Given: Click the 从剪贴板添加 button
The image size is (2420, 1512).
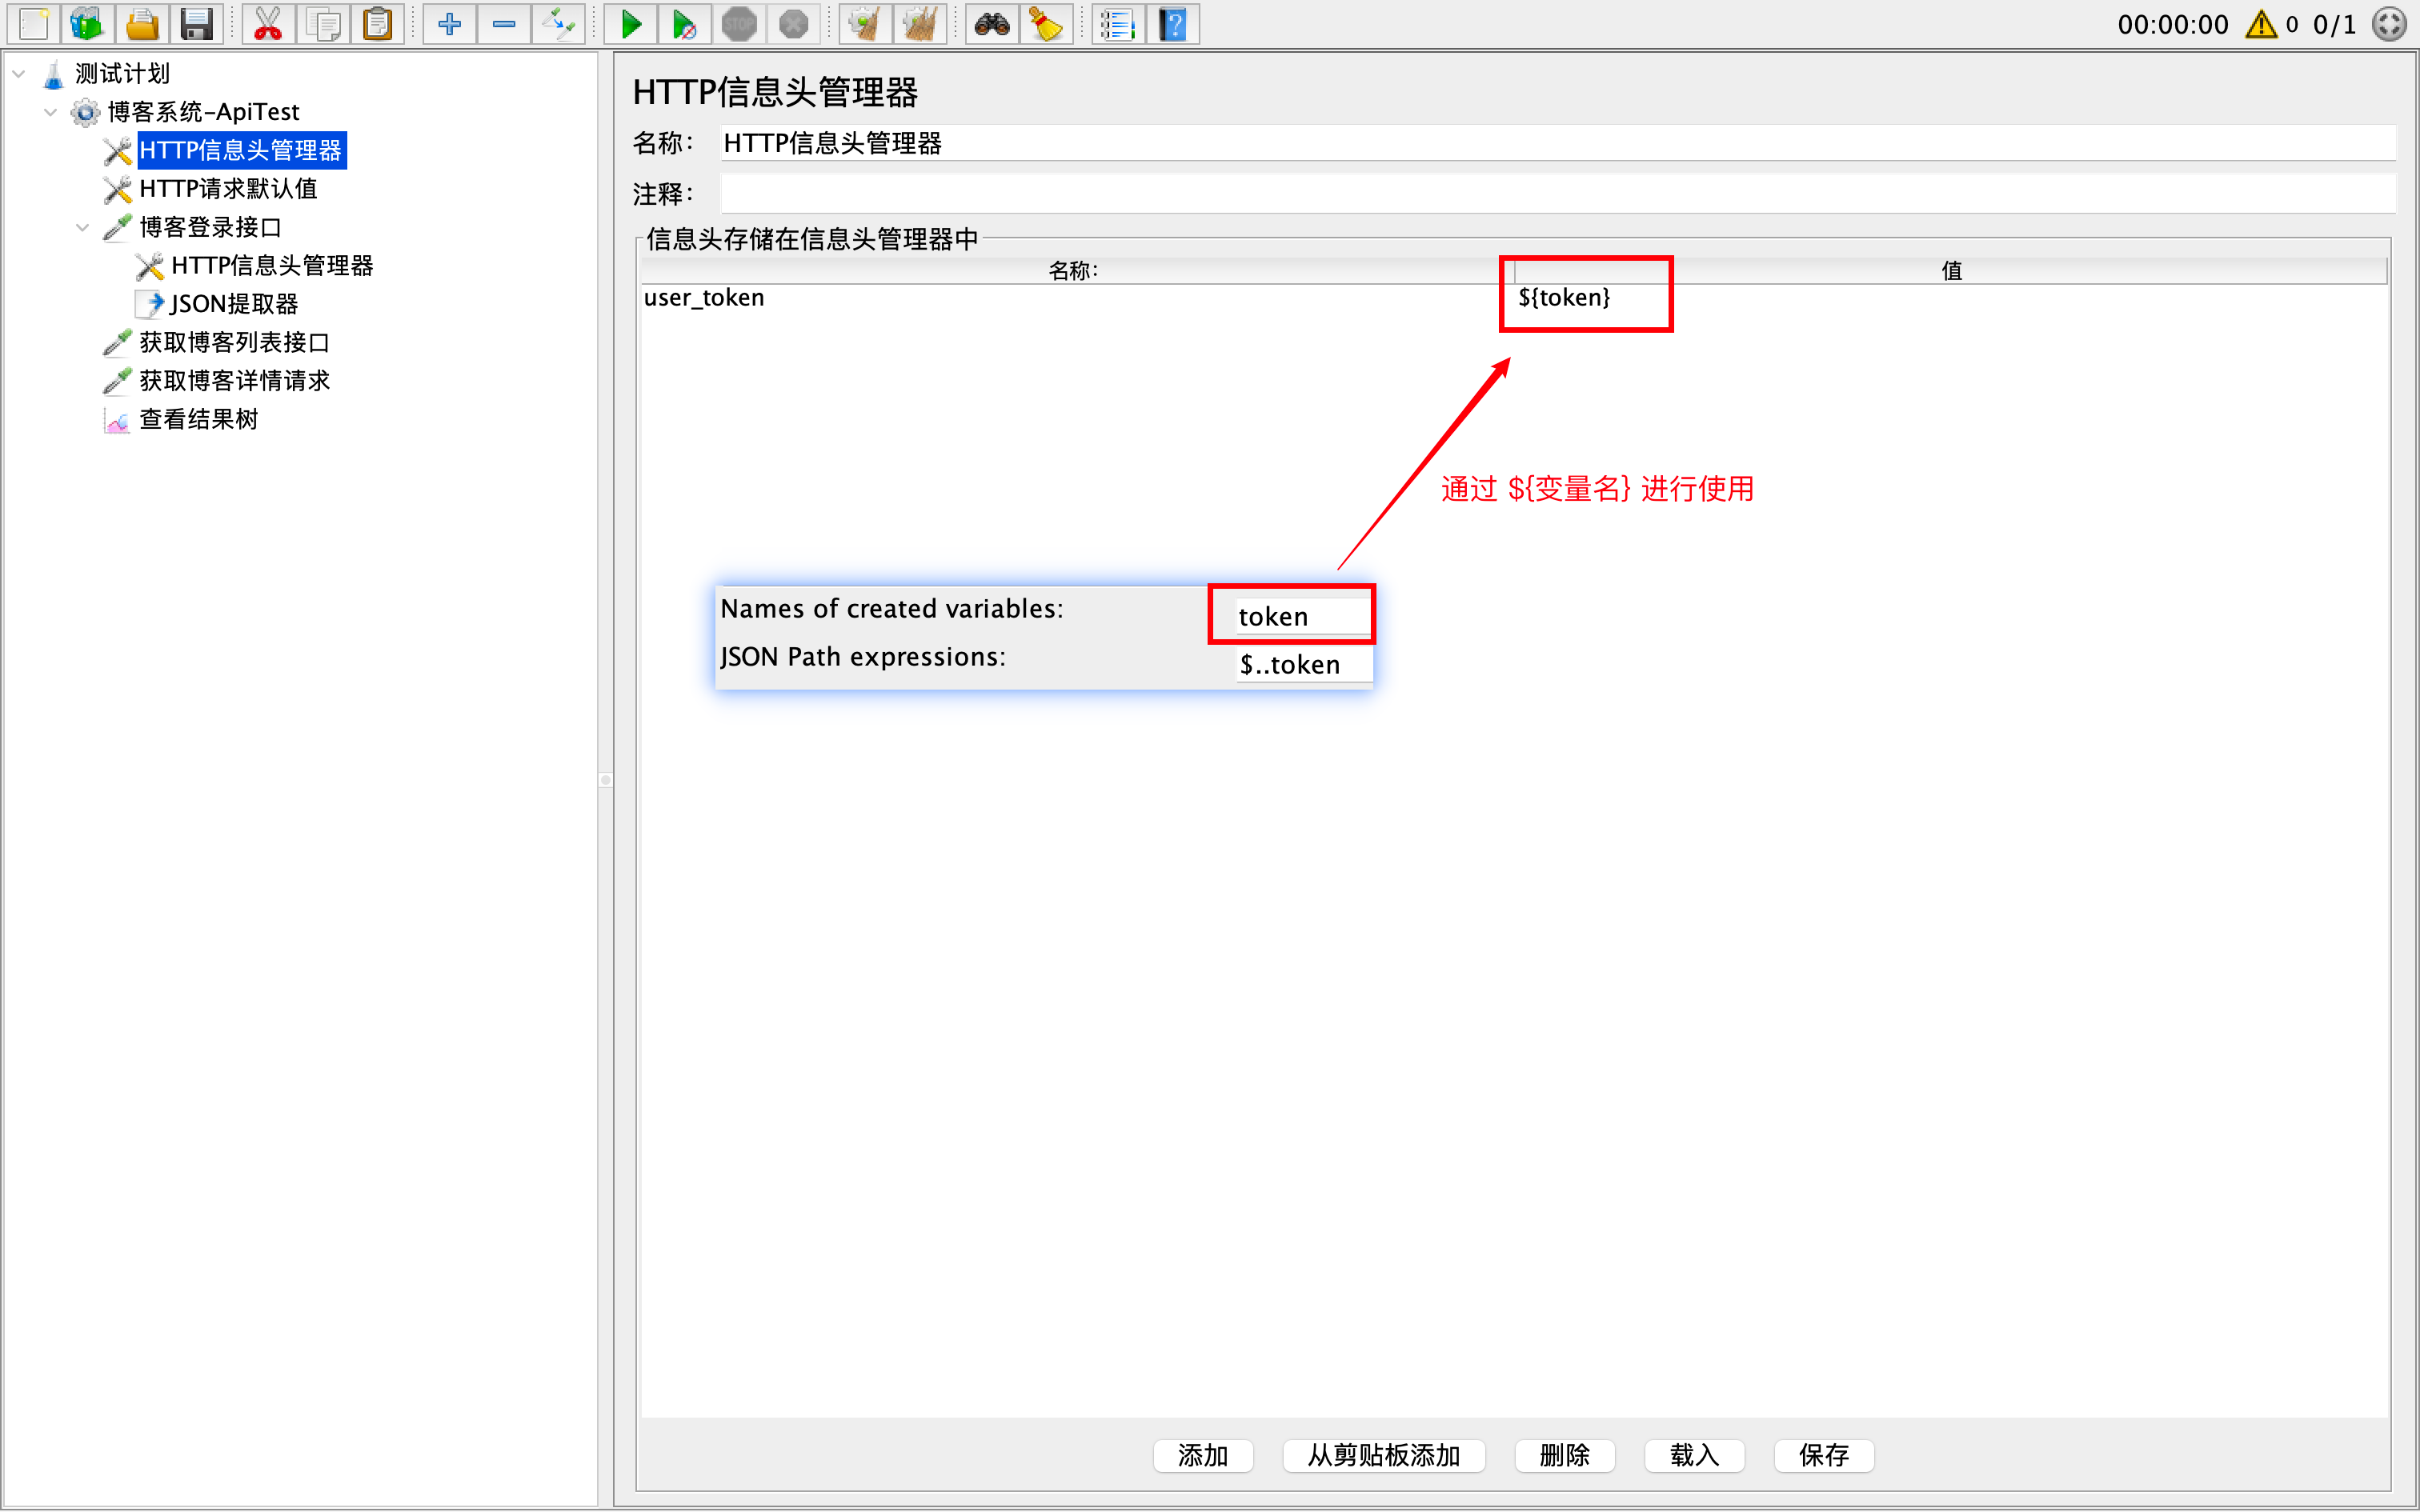Looking at the screenshot, I should (x=1383, y=1455).
